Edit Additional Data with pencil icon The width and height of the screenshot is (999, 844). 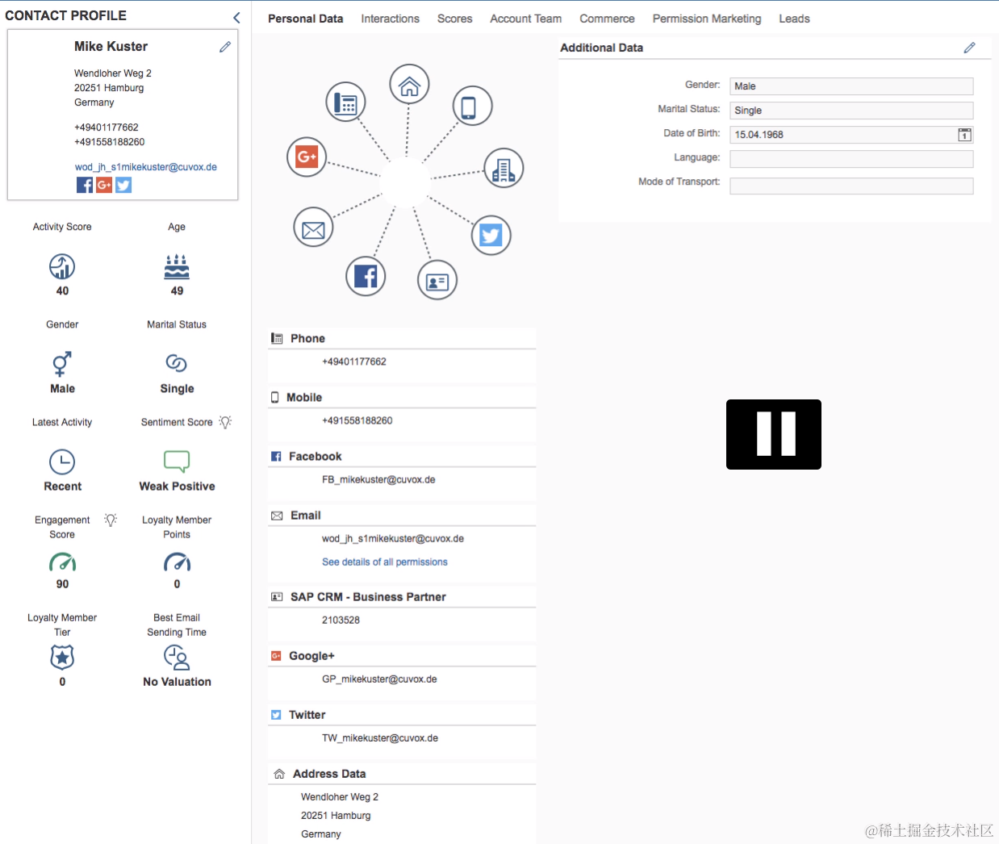point(969,48)
